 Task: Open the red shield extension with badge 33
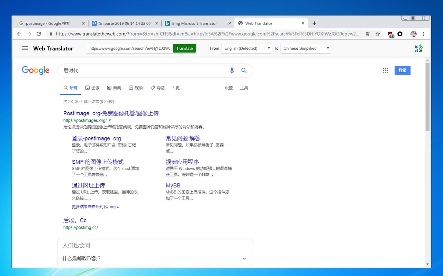[x=391, y=34]
